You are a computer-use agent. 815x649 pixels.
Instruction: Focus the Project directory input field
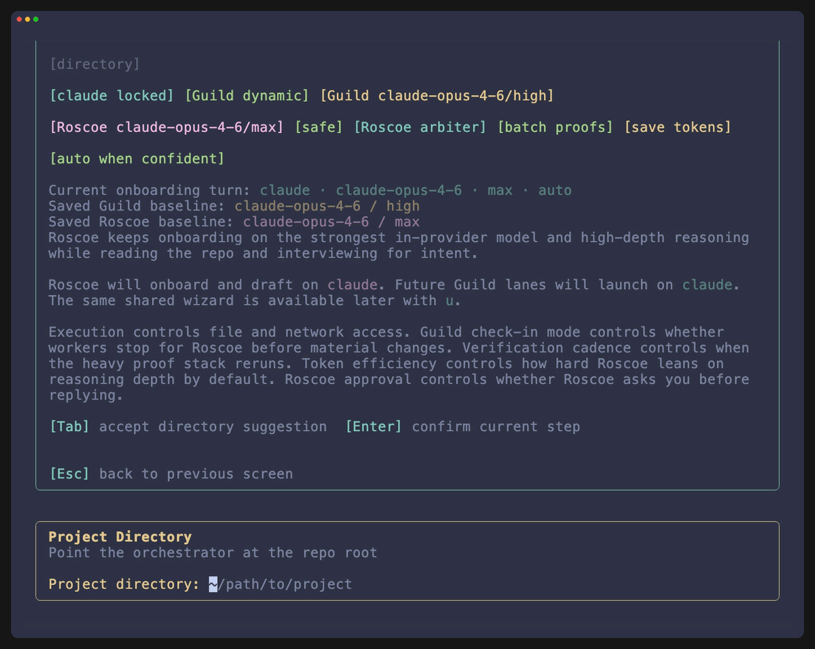point(280,584)
